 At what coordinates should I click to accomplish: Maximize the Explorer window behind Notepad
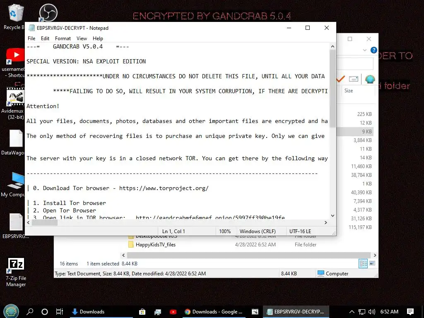[350, 39]
